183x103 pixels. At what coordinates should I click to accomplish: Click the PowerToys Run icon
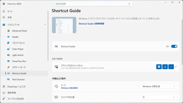click(8, 61)
